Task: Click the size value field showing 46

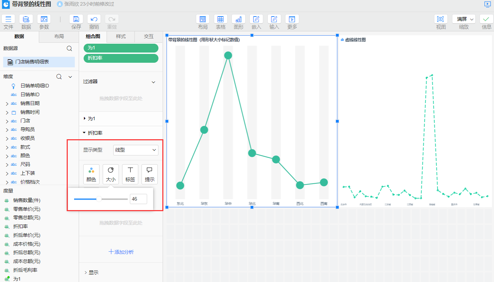Action: [x=138, y=199]
